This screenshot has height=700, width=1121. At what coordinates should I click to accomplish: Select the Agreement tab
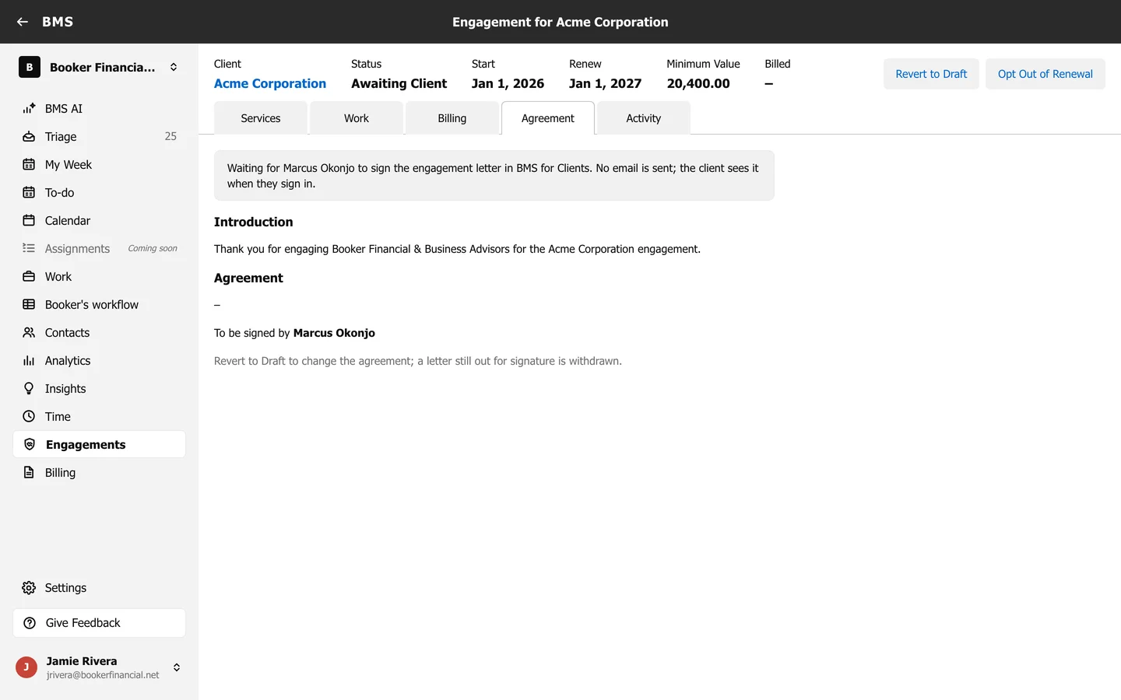click(548, 118)
